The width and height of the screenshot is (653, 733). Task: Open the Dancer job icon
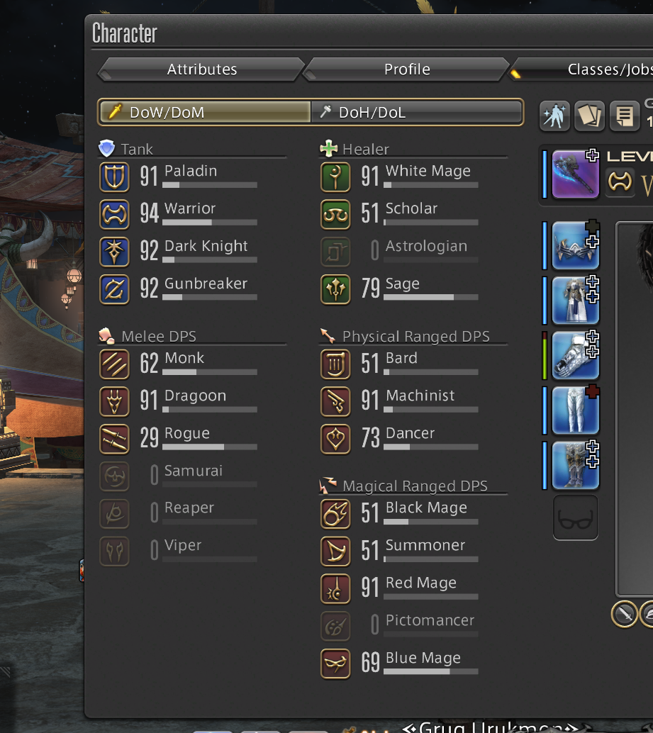(x=335, y=439)
